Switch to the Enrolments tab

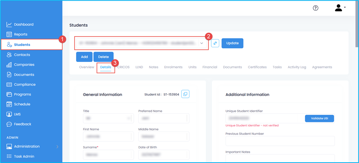click(x=173, y=67)
